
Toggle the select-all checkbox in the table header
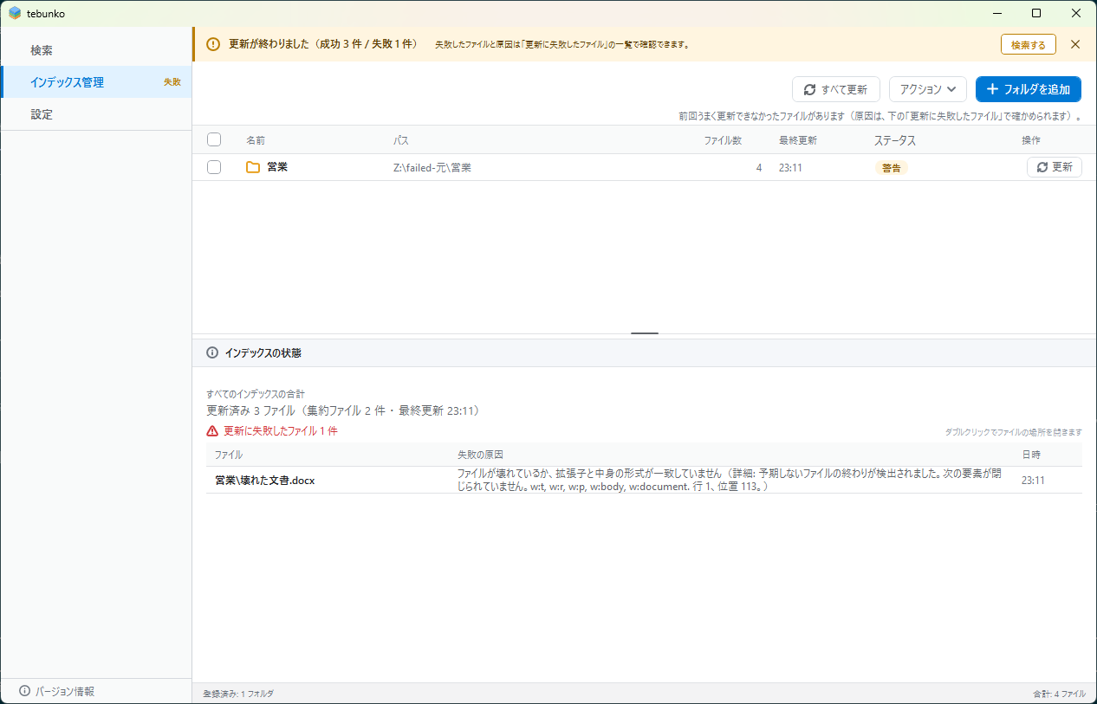[214, 139]
